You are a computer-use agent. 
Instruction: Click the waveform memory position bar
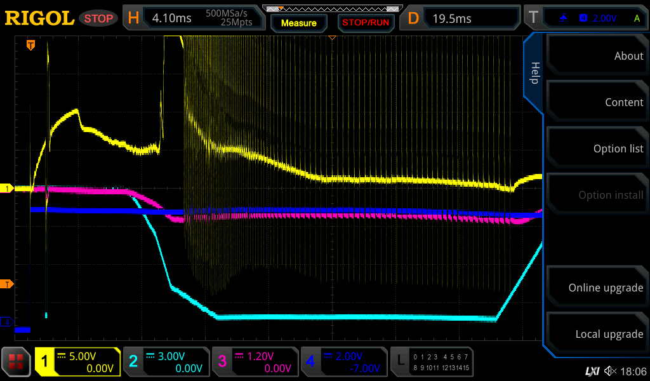click(332, 8)
